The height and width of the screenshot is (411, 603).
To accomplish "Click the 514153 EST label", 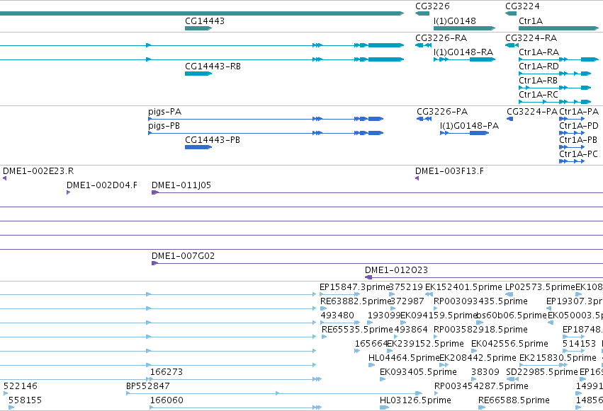I will 579,344.
